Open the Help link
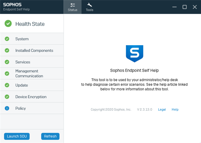 click(175, 109)
